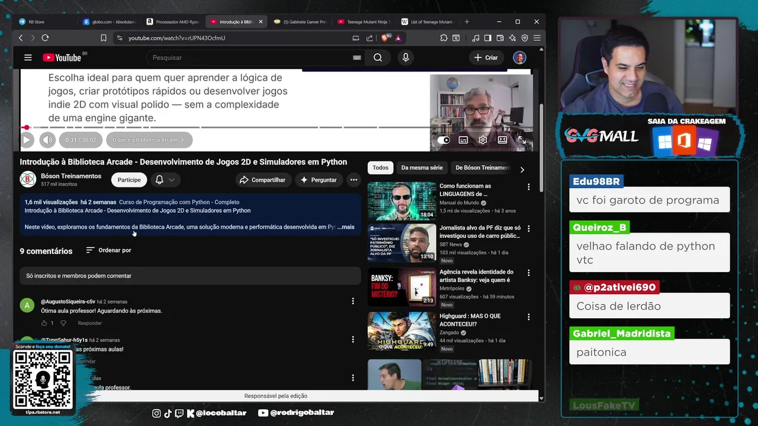Open notification bell dropdown
The height and width of the screenshot is (426, 758).
pos(165,180)
